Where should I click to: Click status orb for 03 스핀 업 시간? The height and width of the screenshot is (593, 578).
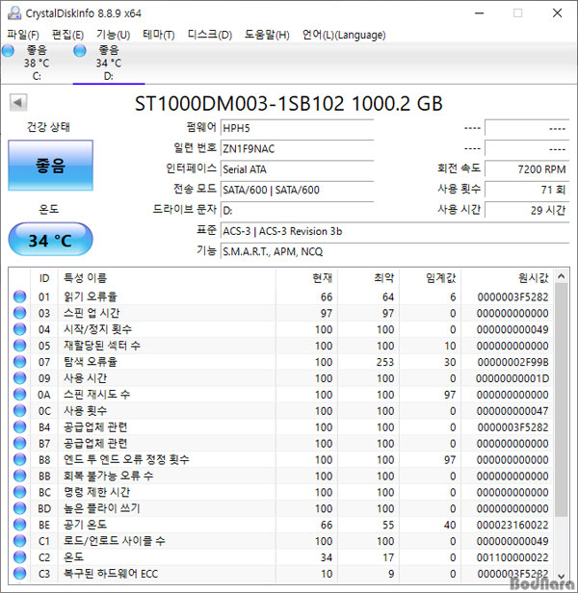19,313
